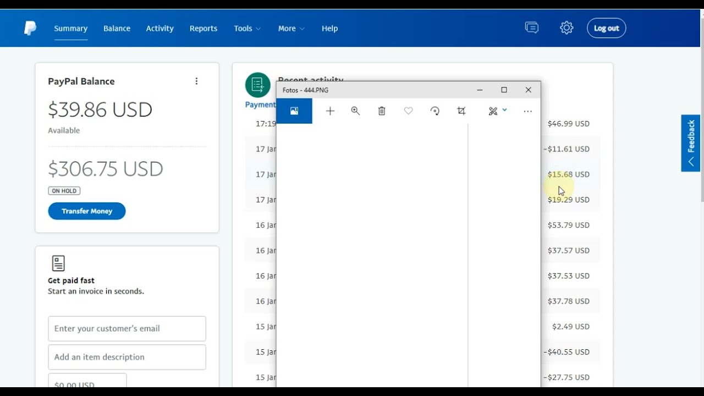Maximize the Fotos window

(x=504, y=90)
